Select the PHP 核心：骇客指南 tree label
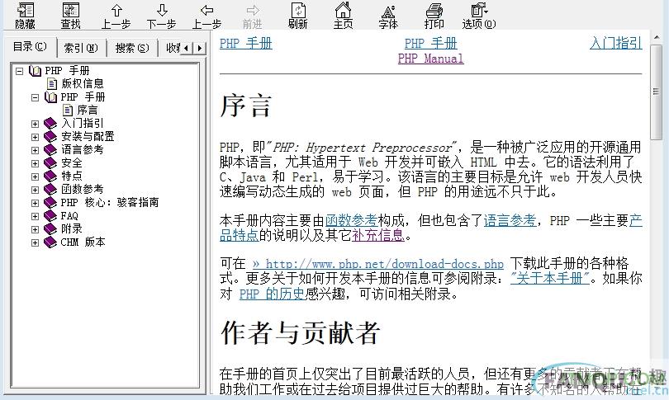This screenshot has height=400, width=669. coord(110,203)
